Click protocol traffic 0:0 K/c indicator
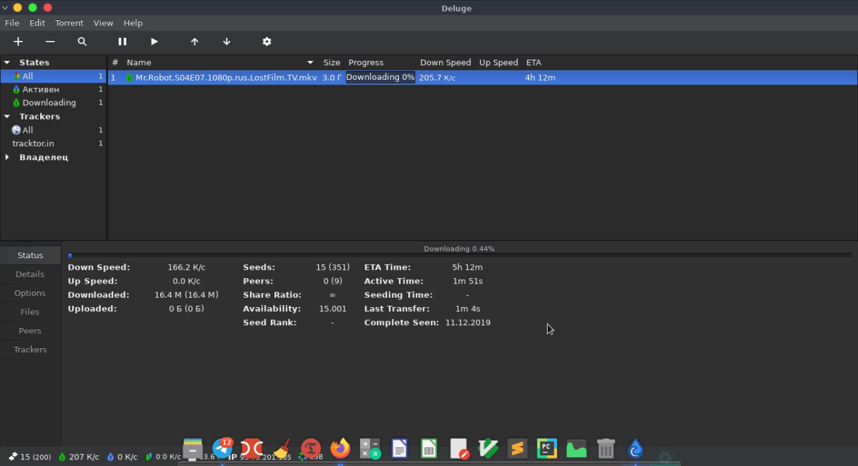Screen dimensions: 858x466 click(x=163, y=457)
